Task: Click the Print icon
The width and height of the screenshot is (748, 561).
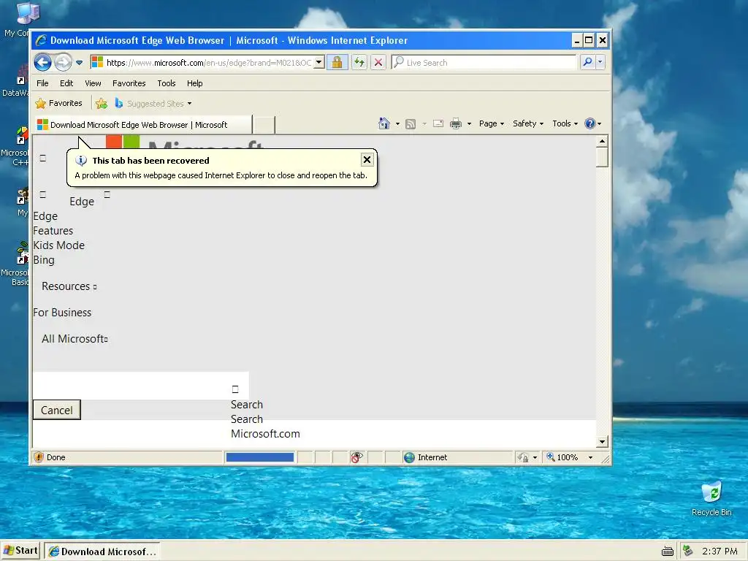Action: tap(456, 123)
